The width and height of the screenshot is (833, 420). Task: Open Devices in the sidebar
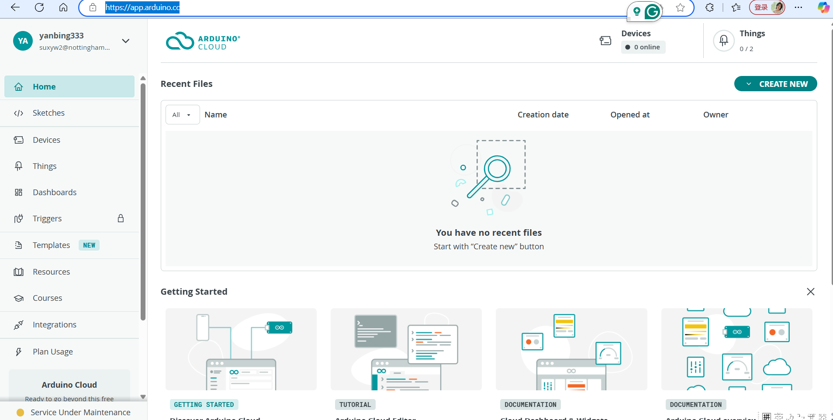coord(69,140)
